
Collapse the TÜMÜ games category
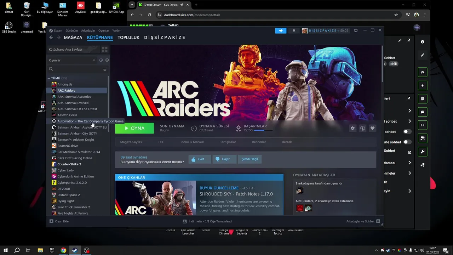pos(49,78)
